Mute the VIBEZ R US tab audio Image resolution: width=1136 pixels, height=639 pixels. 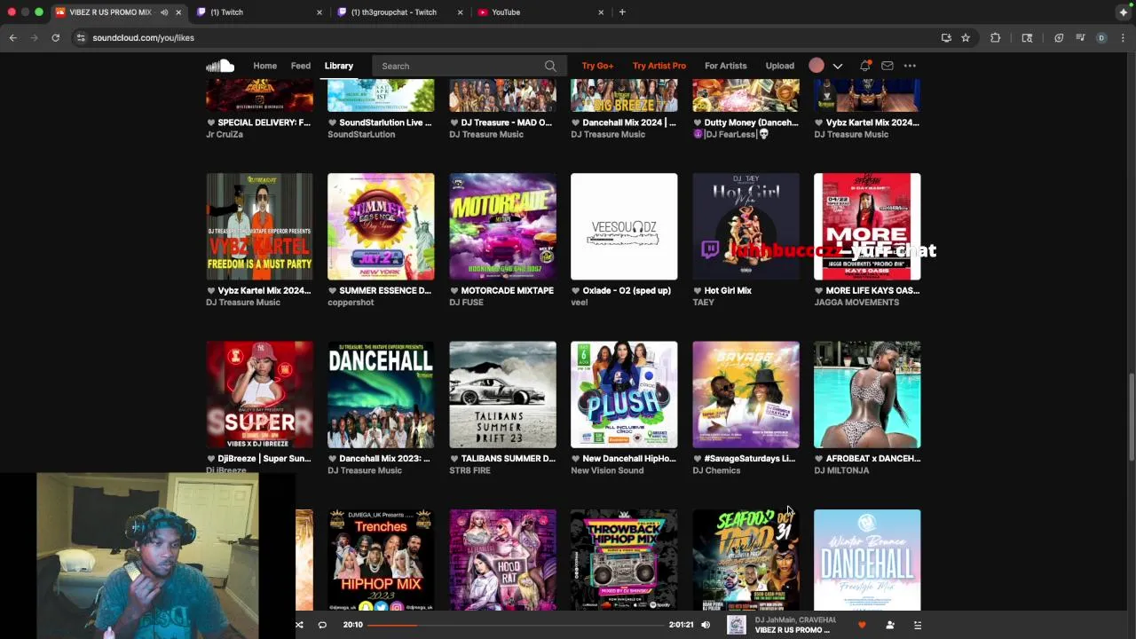tap(164, 12)
